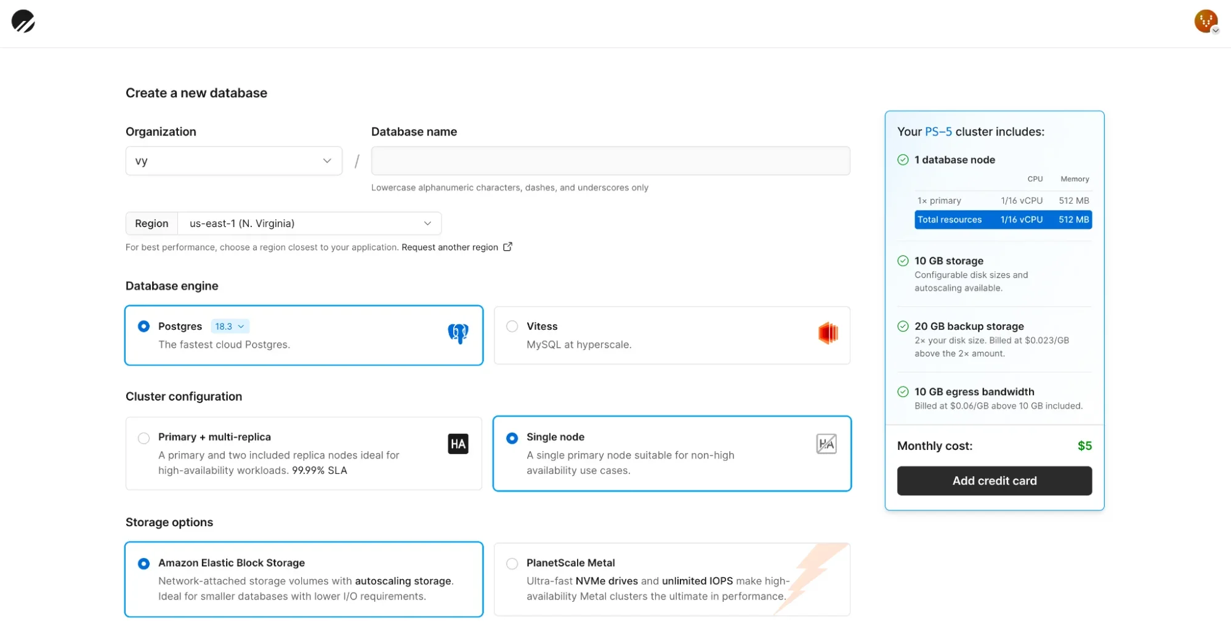
Task: Click the checkmark beside 1 database node
Action: click(x=903, y=159)
